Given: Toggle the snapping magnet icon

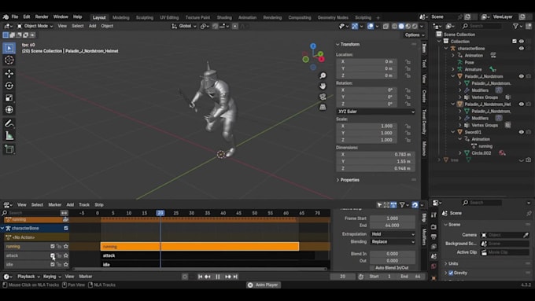Looking at the screenshot, I should point(215,26).
